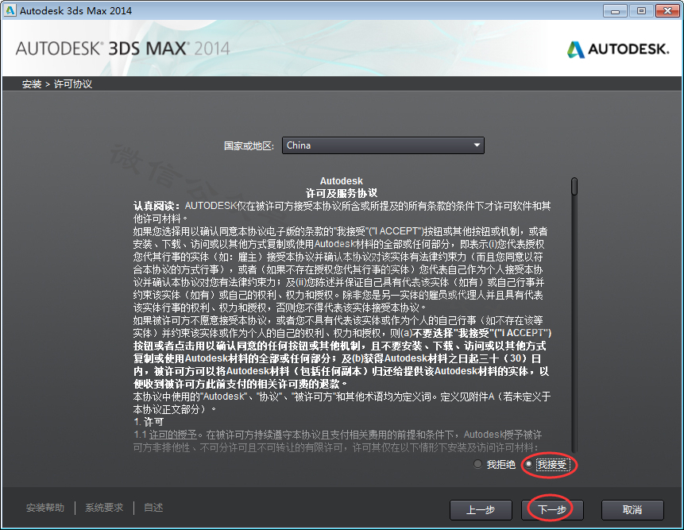Click the 许可及服务协议 heading text
Viewport: 684px width, 530px height.
coord(341,193)
